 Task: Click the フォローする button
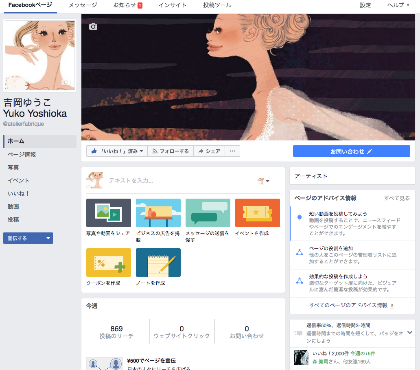pos(171,151)
